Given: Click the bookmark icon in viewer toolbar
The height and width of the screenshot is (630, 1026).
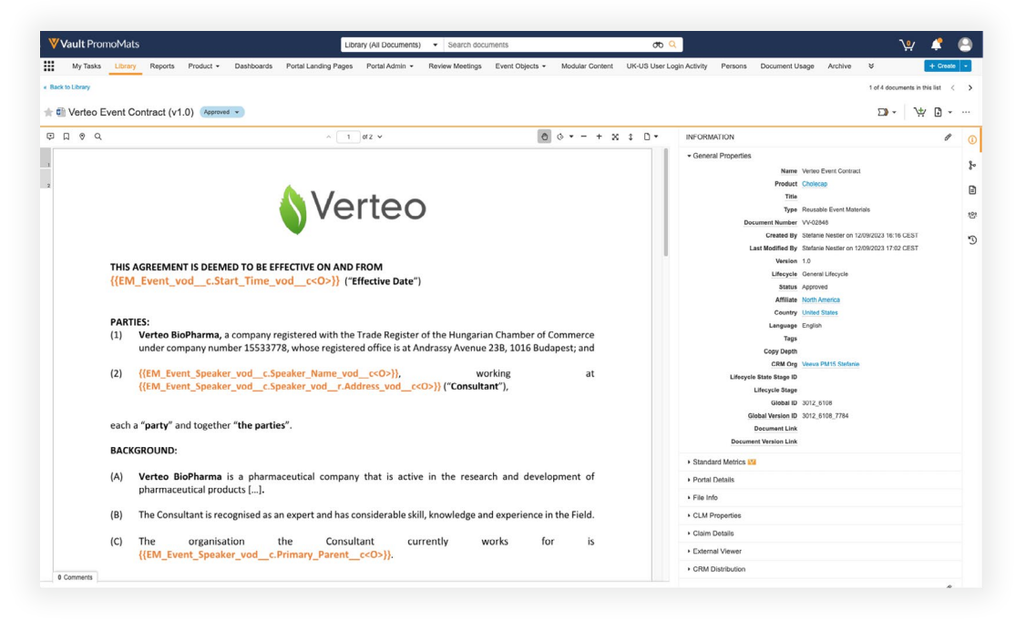Looking at the screenshot, I should coord(67,137).
